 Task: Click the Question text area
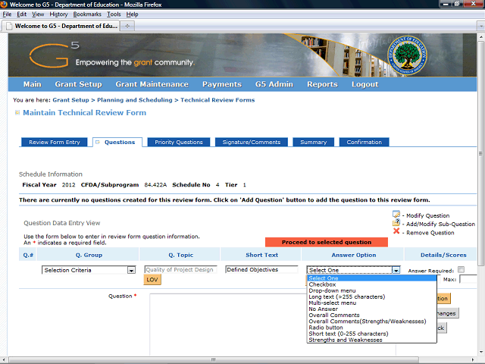coord(273,325)
